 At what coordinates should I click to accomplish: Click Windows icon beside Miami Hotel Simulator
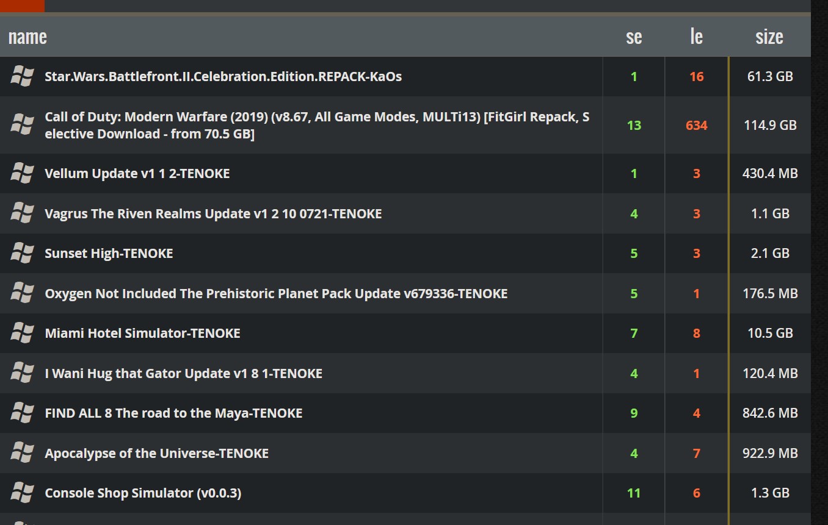[x=22, y=333]
